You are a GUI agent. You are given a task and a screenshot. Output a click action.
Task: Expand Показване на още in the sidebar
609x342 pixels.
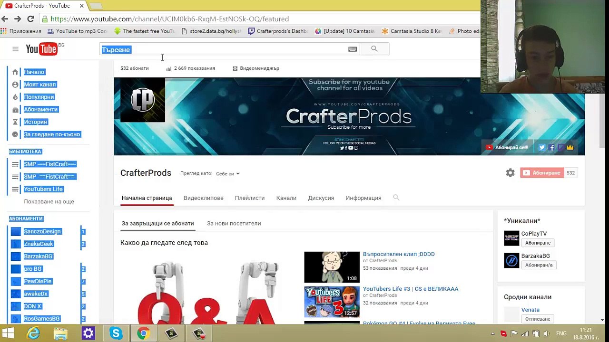pyautogui.click(x=49, y=201)
